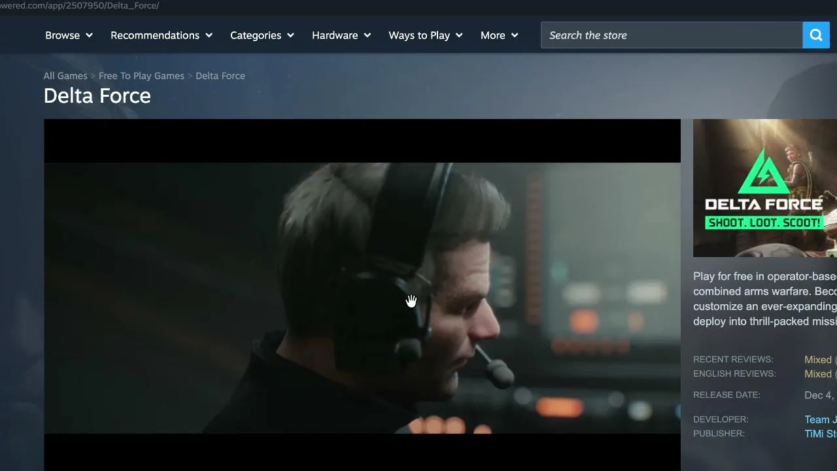837x471 pixels.
Task: Open the Browse menu
Action: 69,35
